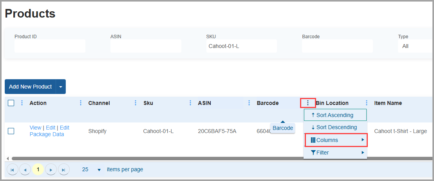Open column menu dots before Barcode header

click(249, 103)
